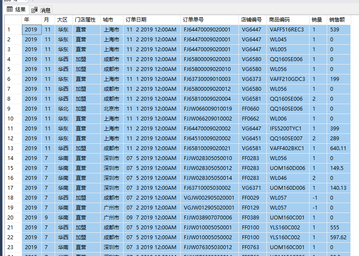The height and width of the screenshot is (256, 359).
Task: Click sales amount cell 640.11
Action: coord(338,148)
